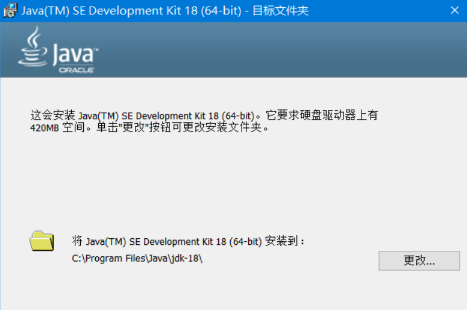The width and height of the screenshot is (467, 310).
Task: Click the installer icon in title bar
Action: coord(10,10)
